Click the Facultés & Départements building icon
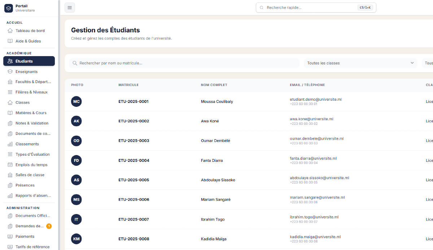 10,82
